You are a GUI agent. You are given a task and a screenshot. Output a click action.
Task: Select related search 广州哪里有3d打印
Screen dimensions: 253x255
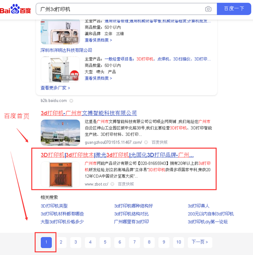pos(132,222)
